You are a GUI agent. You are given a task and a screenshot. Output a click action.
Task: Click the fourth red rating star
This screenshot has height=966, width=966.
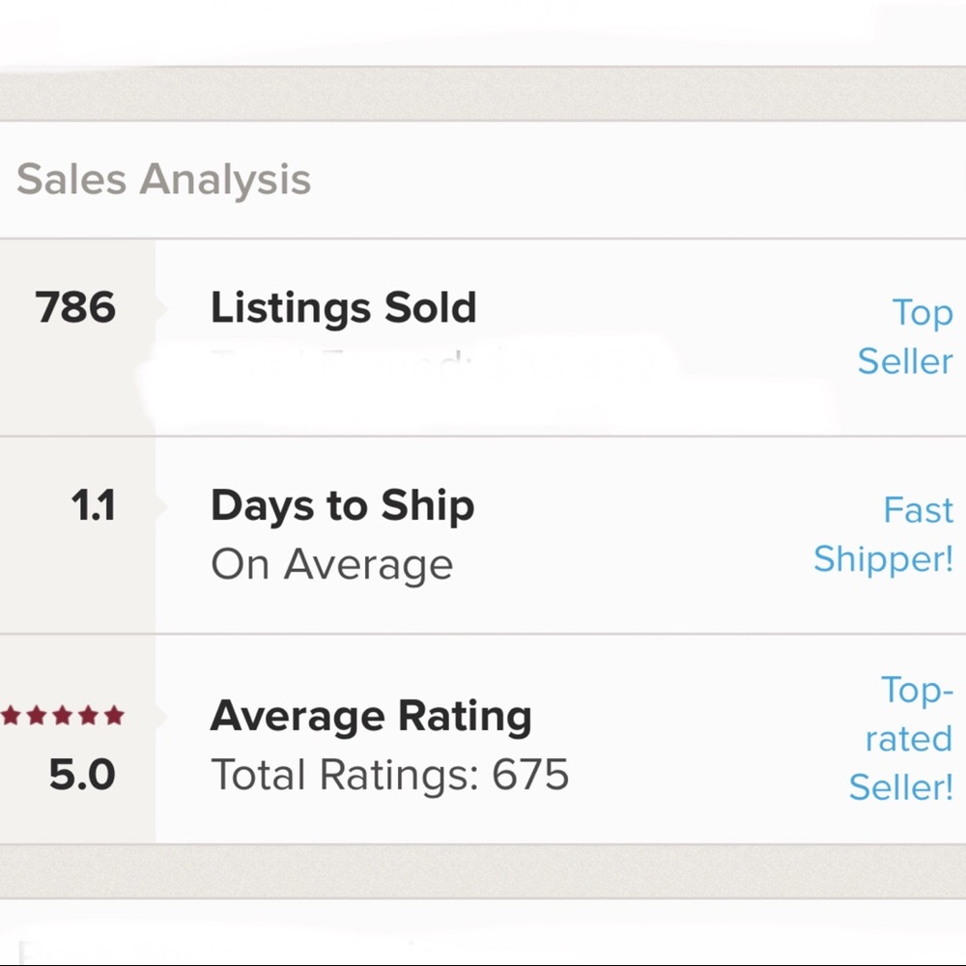point(89,716)
